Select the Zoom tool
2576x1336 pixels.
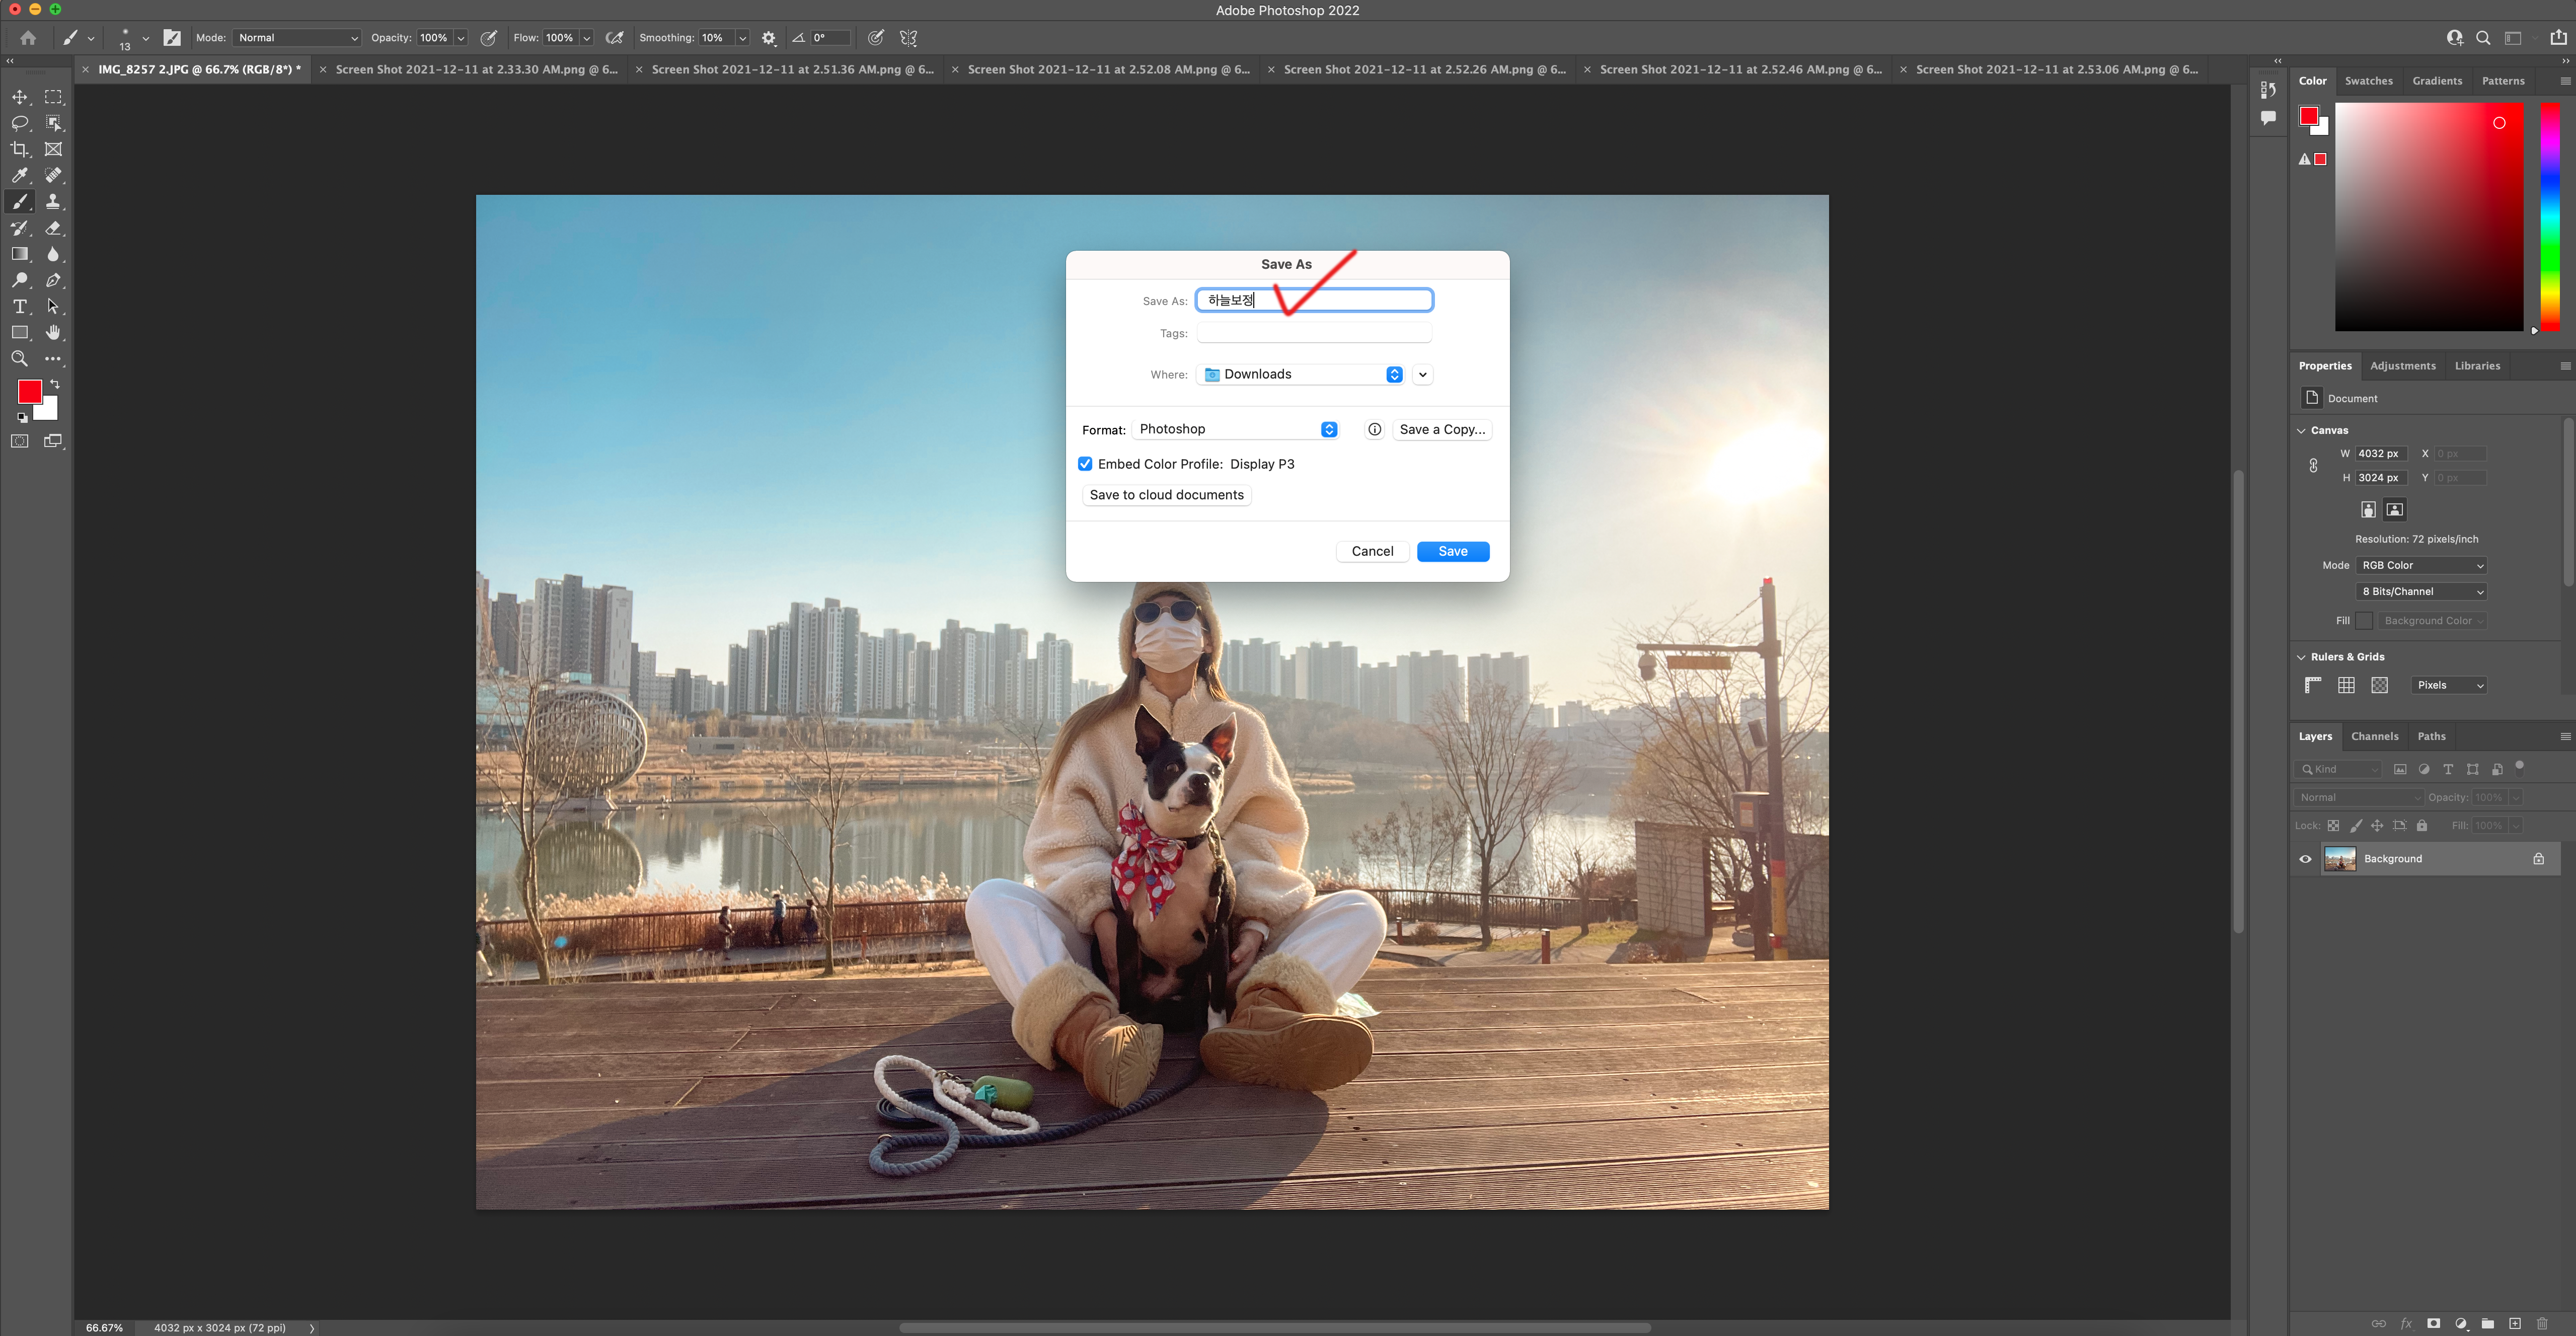(20, 359)
